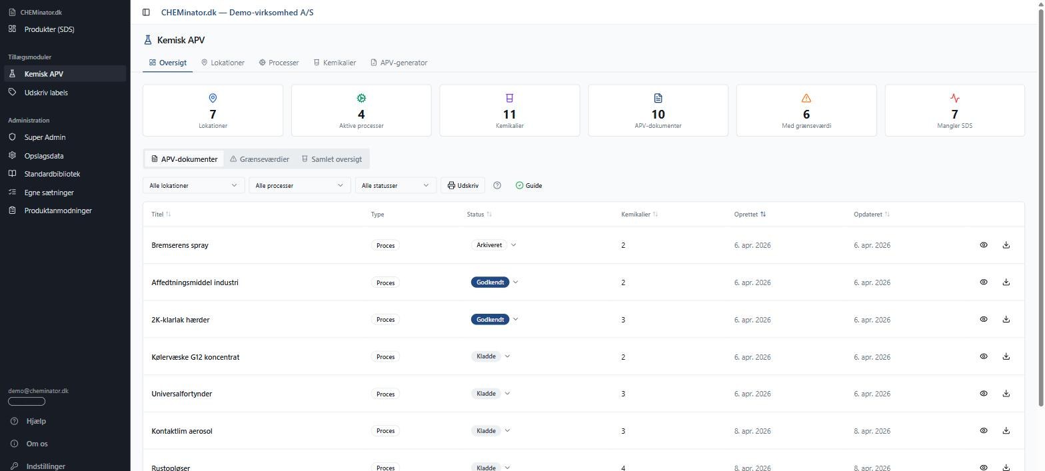Switch to the Processer tab
Viewport: 1045px width, 471px height.
pos(279,63)
